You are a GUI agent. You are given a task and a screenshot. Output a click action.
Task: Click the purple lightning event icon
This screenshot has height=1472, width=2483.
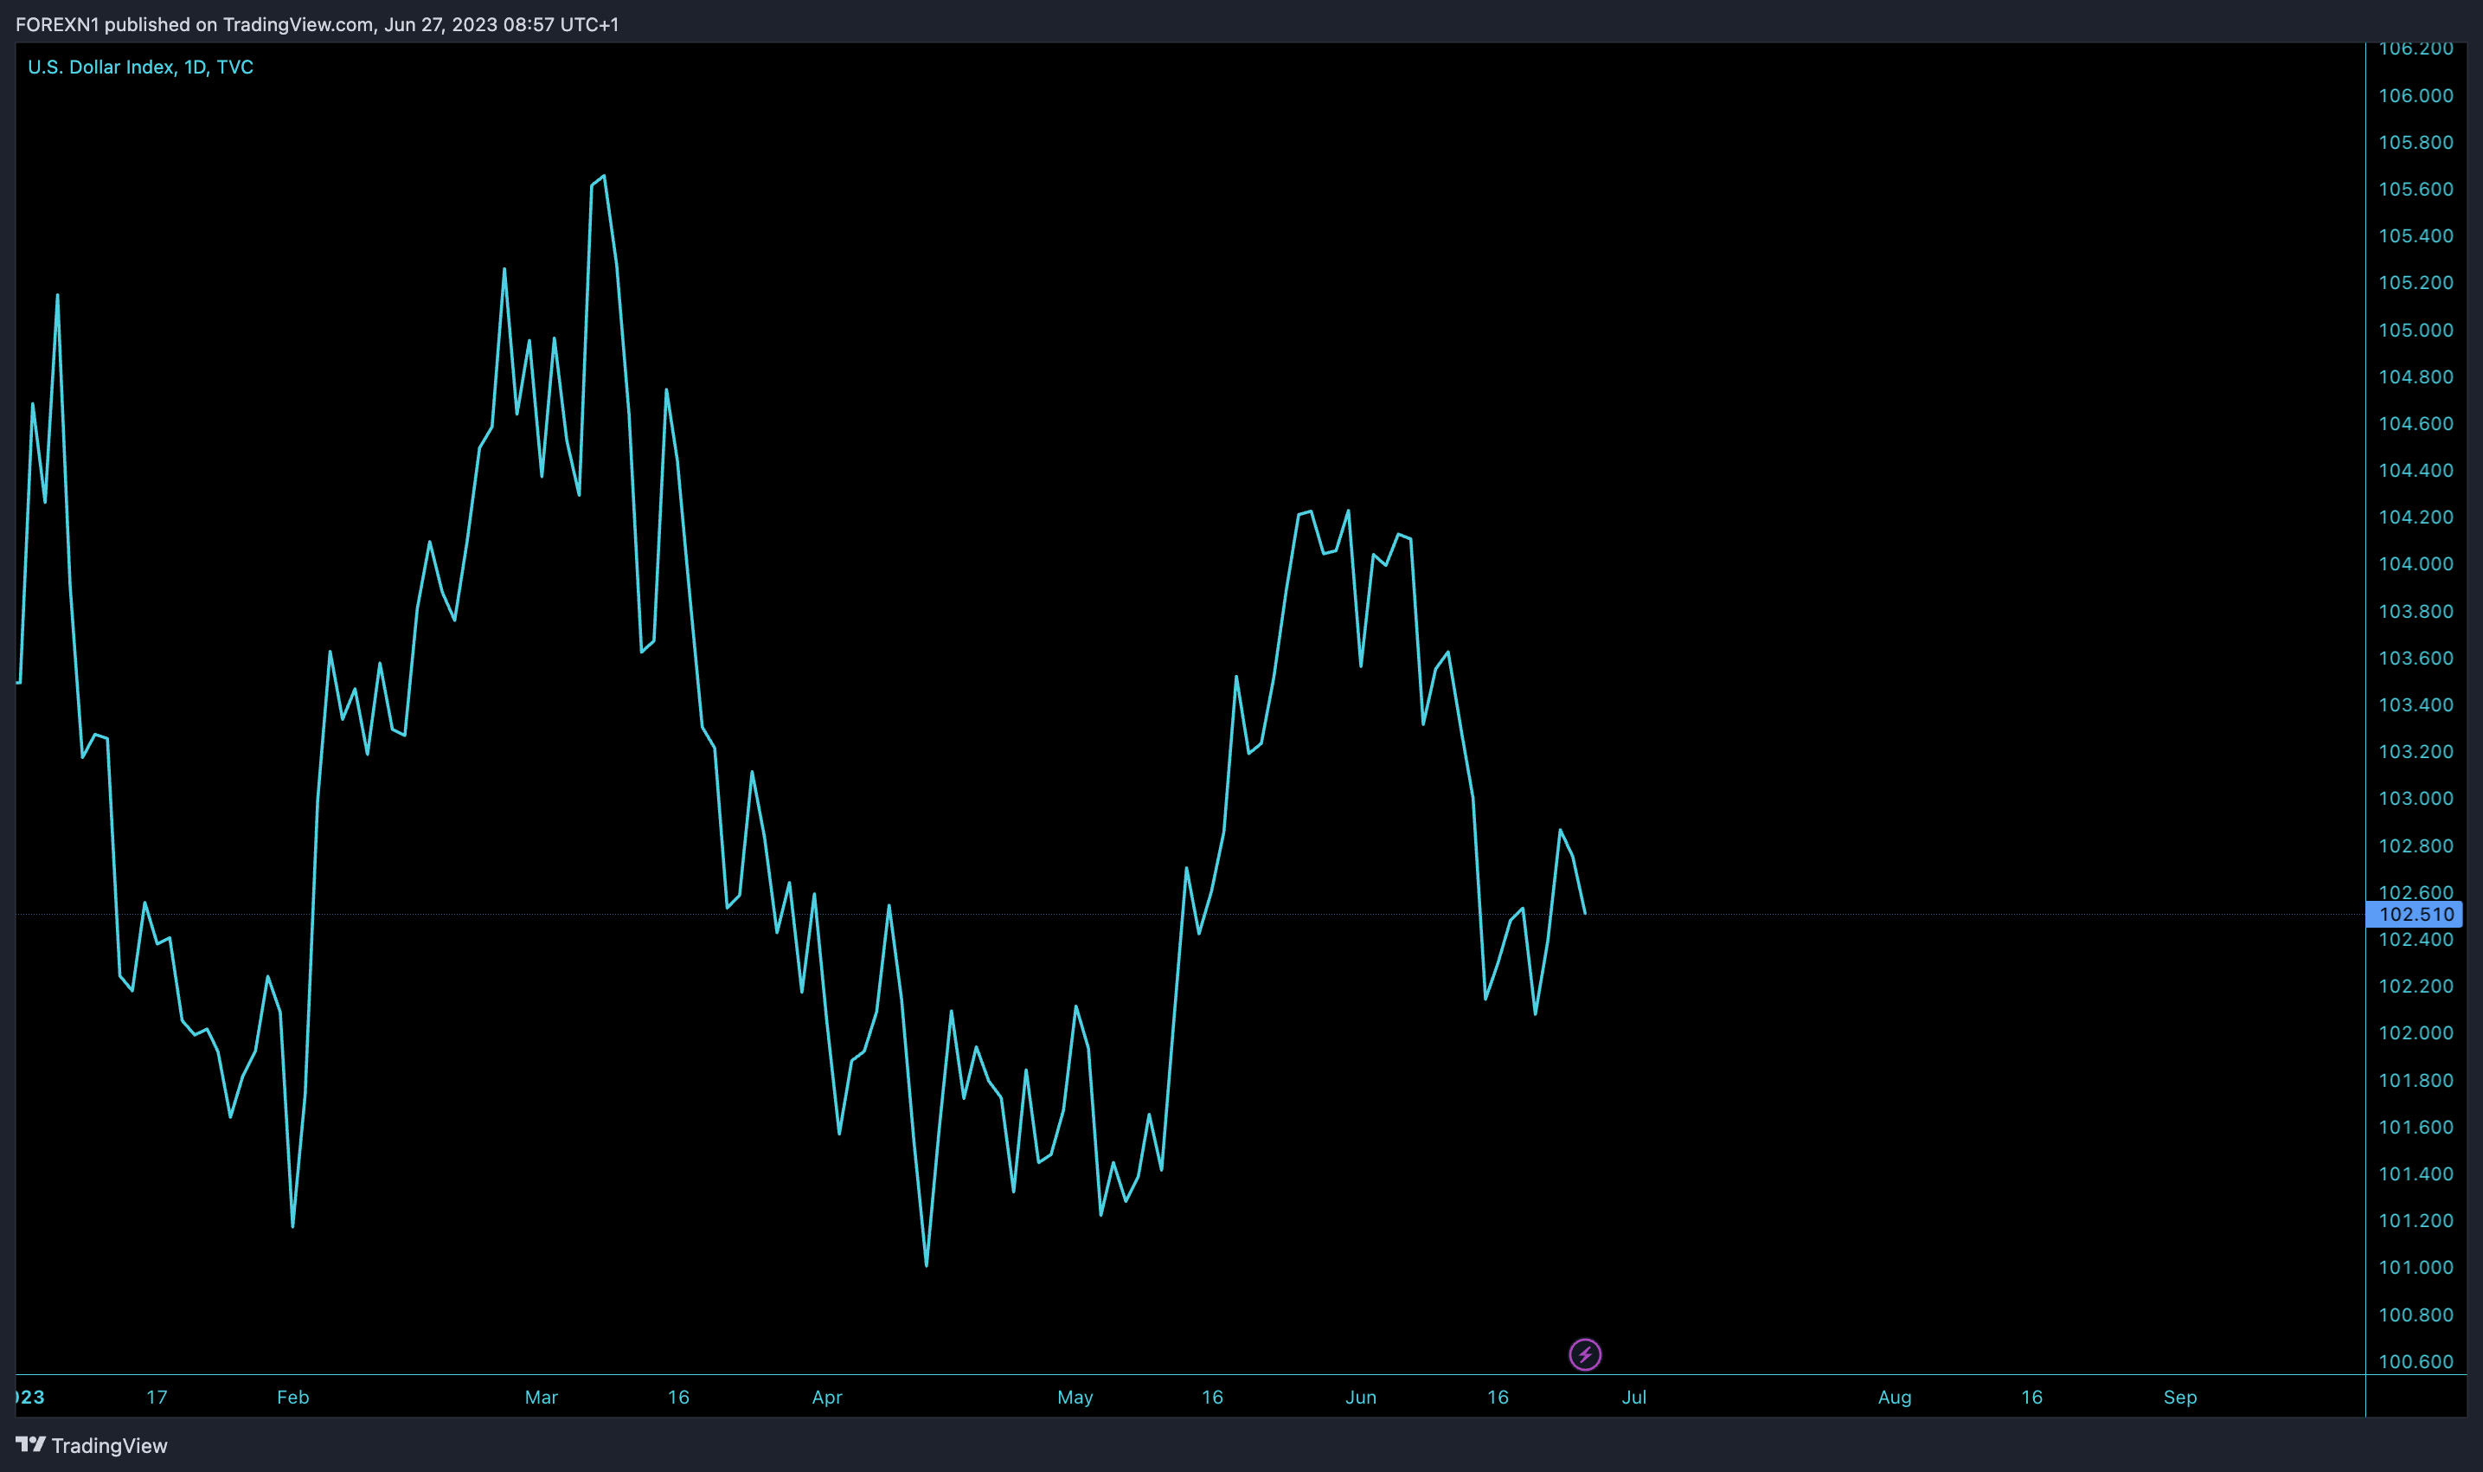pyautogui.click(x=1585, y=1354)
